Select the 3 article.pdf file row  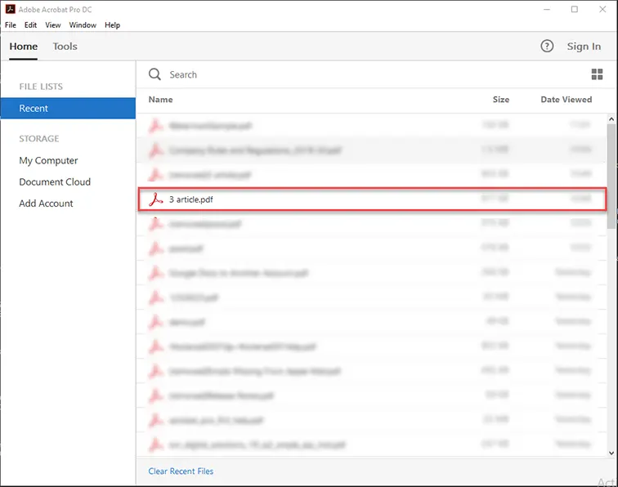point(372,199)
